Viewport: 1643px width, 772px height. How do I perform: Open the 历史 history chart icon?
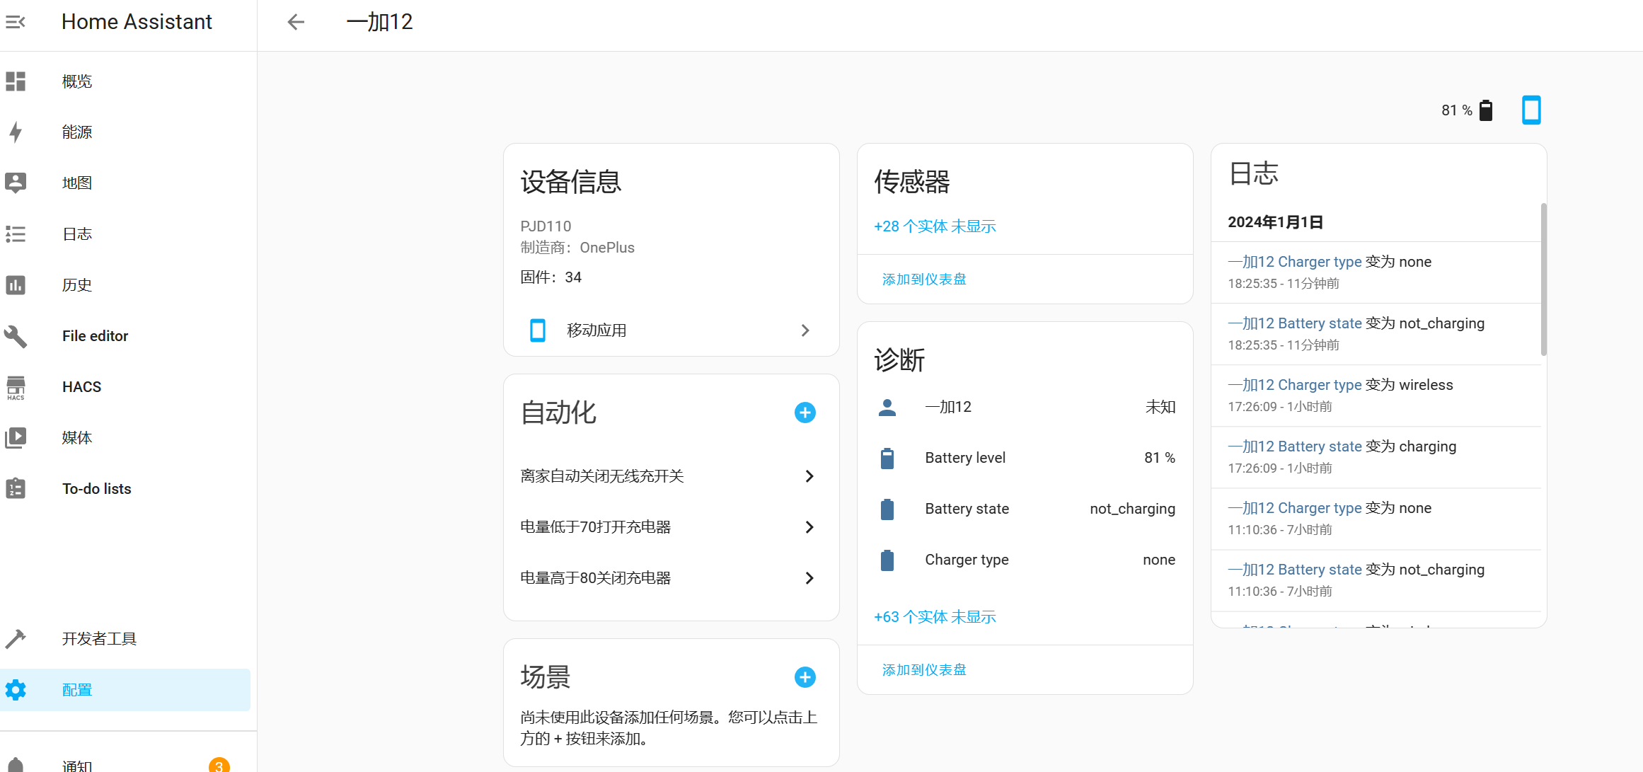click(16, 285)
